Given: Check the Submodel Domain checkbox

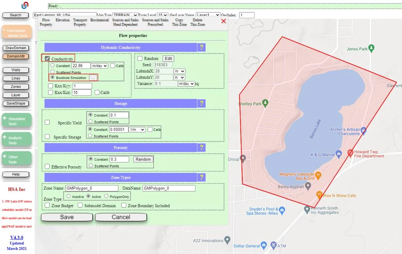Looking at the screenshot, I should [x=80, y=205].
